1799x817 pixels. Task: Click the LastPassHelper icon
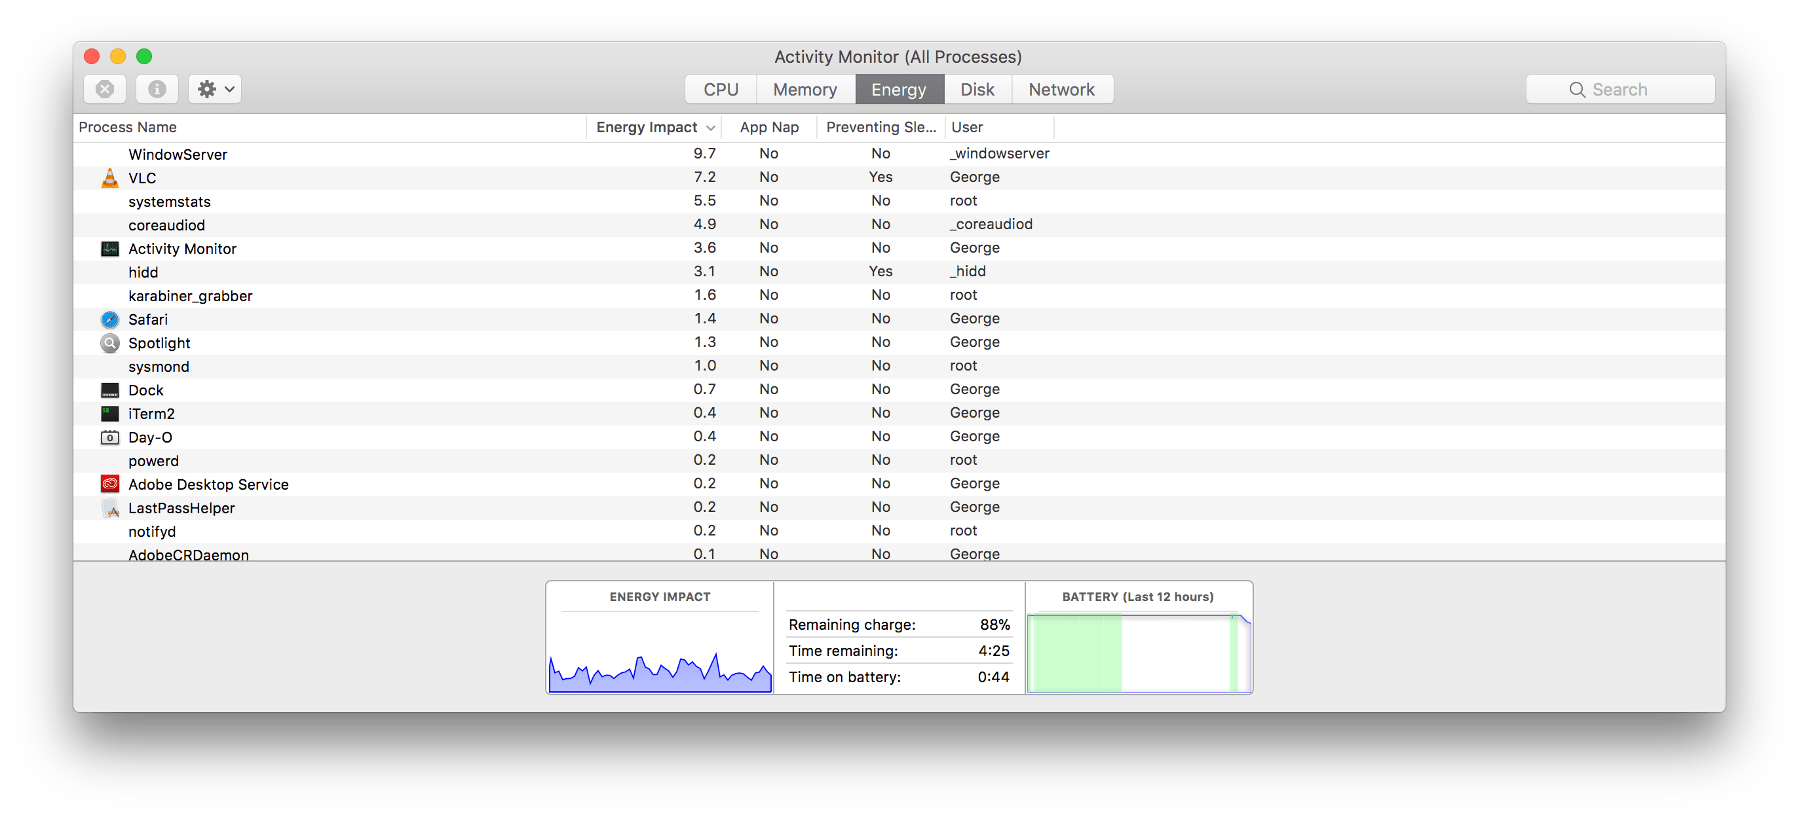coord(109,507)
